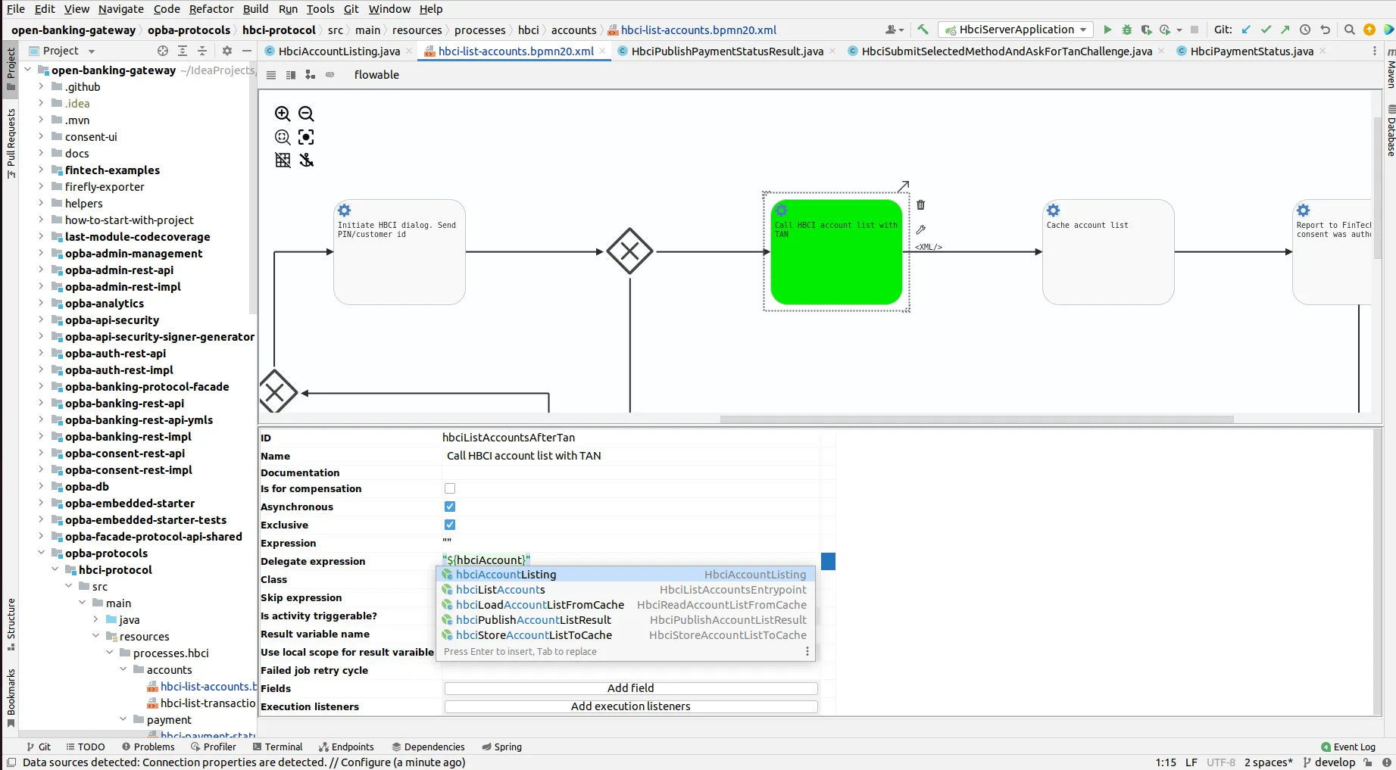Open Search Everywhere magnifier
The height and width of the screenshot is (770, 1396).
point(1350,30)
